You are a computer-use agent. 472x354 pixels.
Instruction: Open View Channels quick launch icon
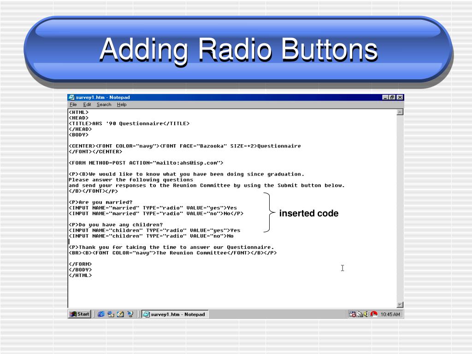point(130,314)
